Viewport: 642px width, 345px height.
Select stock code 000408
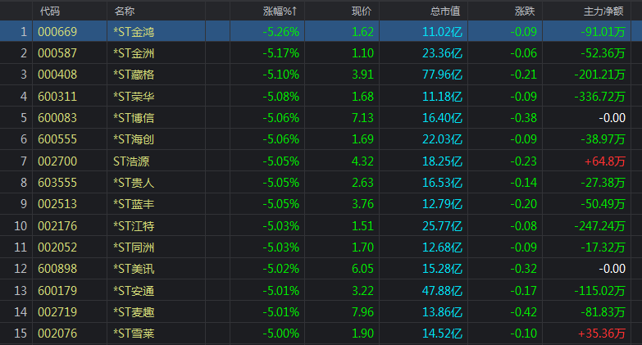(57, 75)
